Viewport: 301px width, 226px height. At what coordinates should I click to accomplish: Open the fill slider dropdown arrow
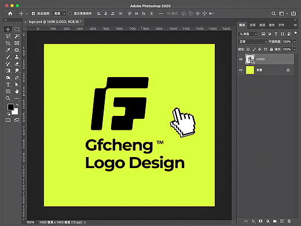coord(295,49)
